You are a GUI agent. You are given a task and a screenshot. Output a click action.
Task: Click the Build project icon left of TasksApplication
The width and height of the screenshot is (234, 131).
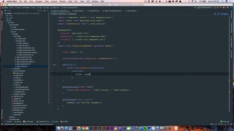tap(195, 8)
